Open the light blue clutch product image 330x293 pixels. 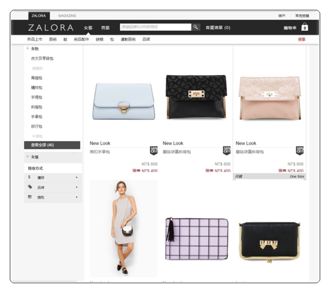124,101
